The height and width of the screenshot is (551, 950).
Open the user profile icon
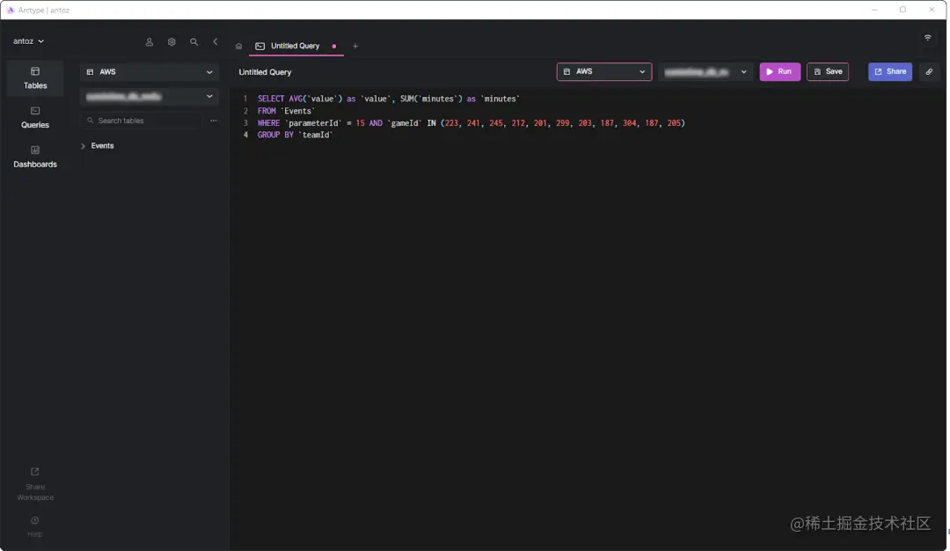pyautogui.click(x=149, y=42)
